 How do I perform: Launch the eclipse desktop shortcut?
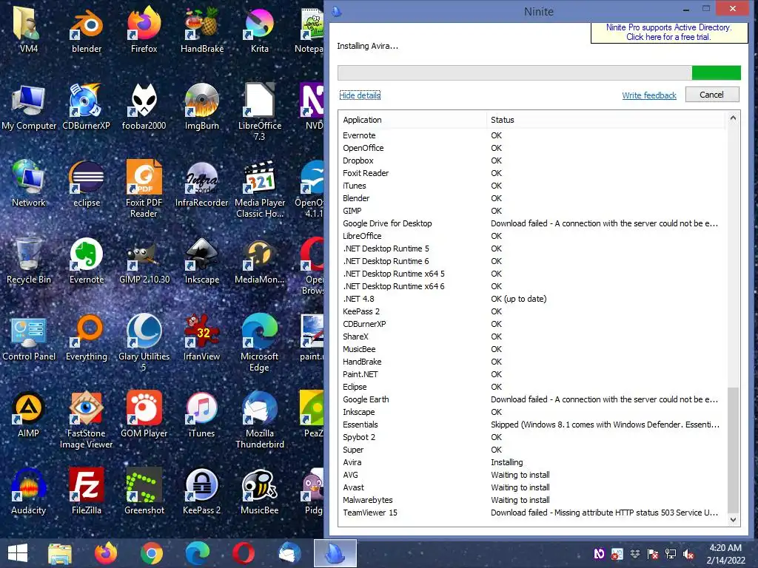coord(87,183)
